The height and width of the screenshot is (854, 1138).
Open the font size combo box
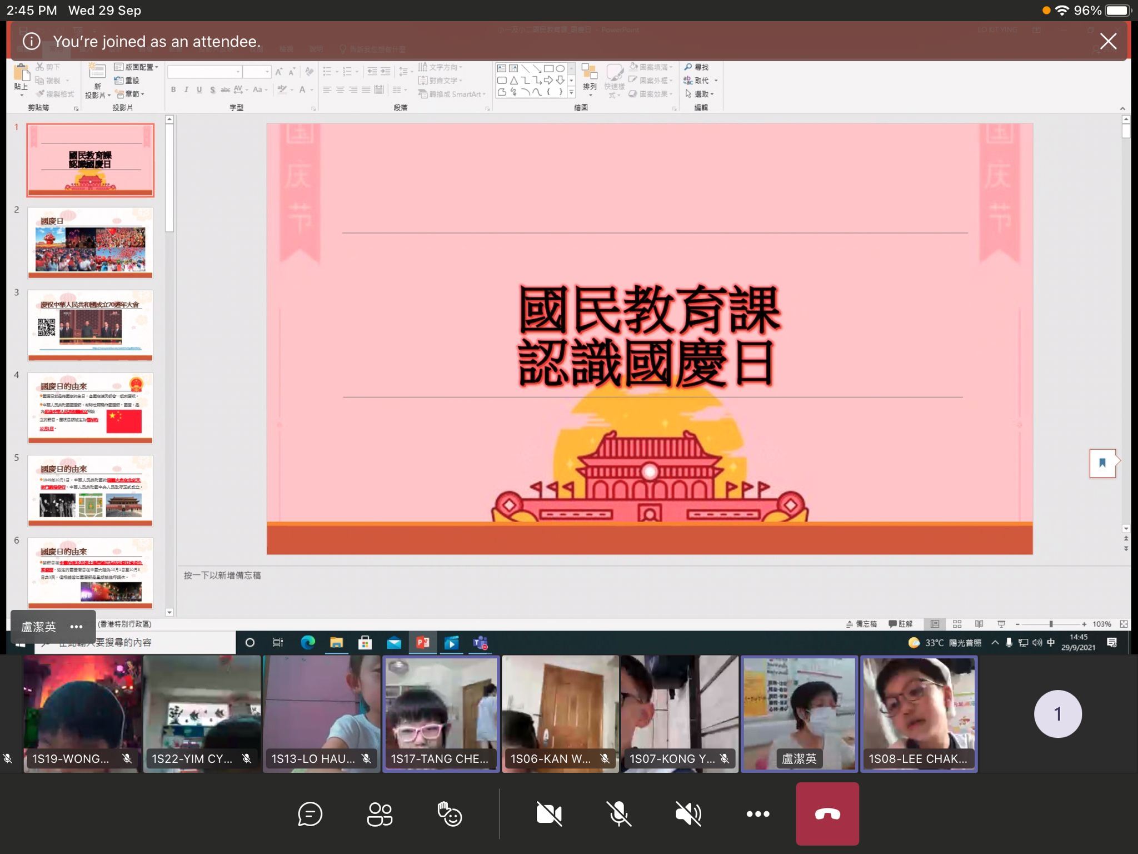[x=256, y=72]
